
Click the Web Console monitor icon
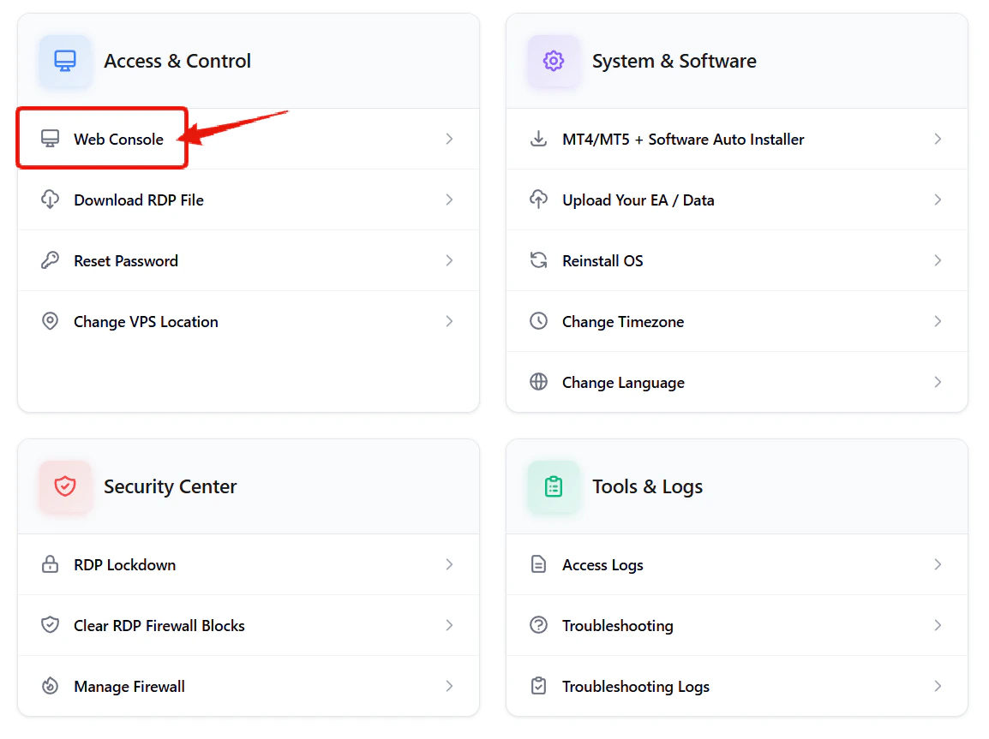[51, 138]
